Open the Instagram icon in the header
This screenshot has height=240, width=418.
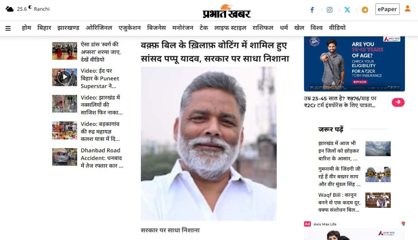pyautogui.click(x=330, y=10)
